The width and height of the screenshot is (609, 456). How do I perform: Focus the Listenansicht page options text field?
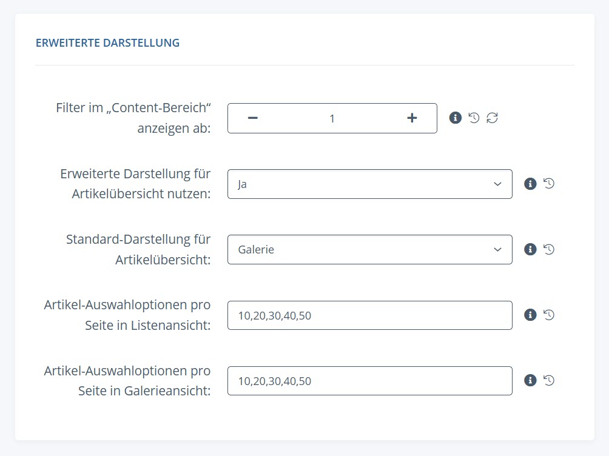tap(369, 315)
